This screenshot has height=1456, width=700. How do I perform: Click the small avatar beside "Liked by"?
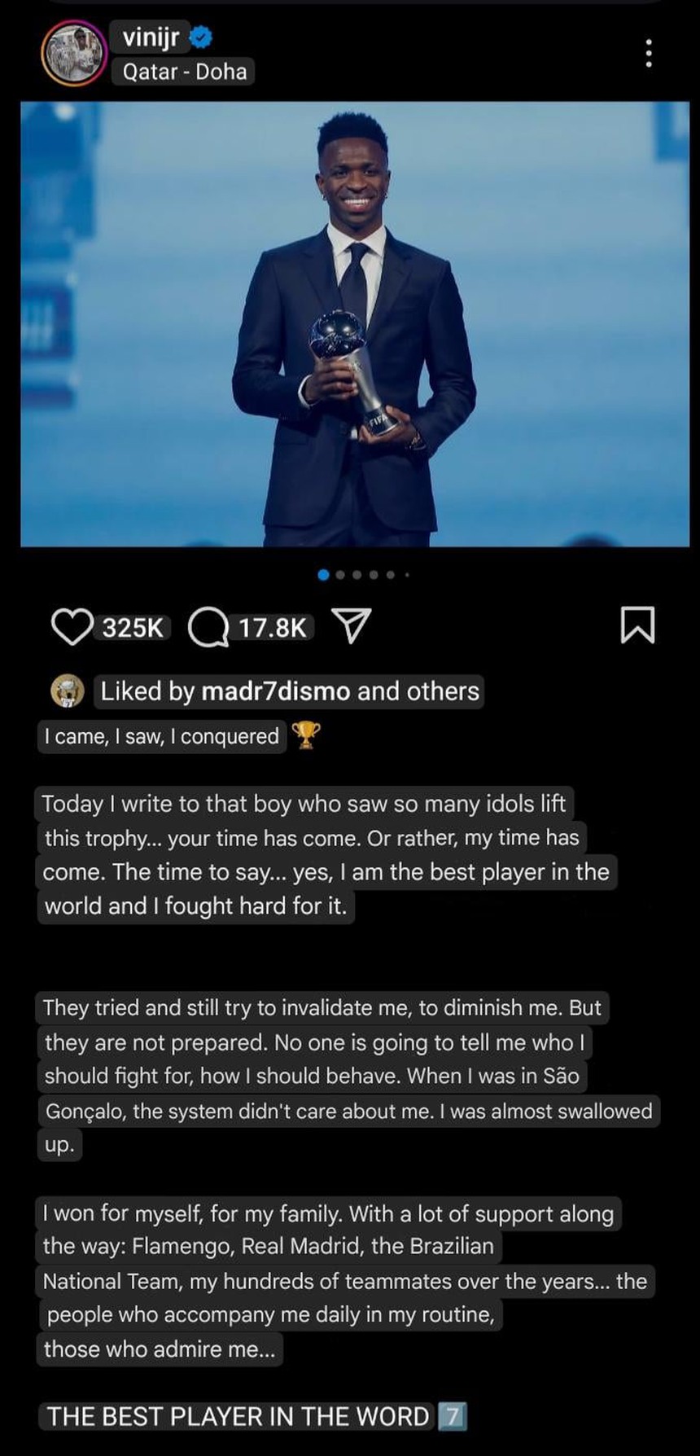67,691
